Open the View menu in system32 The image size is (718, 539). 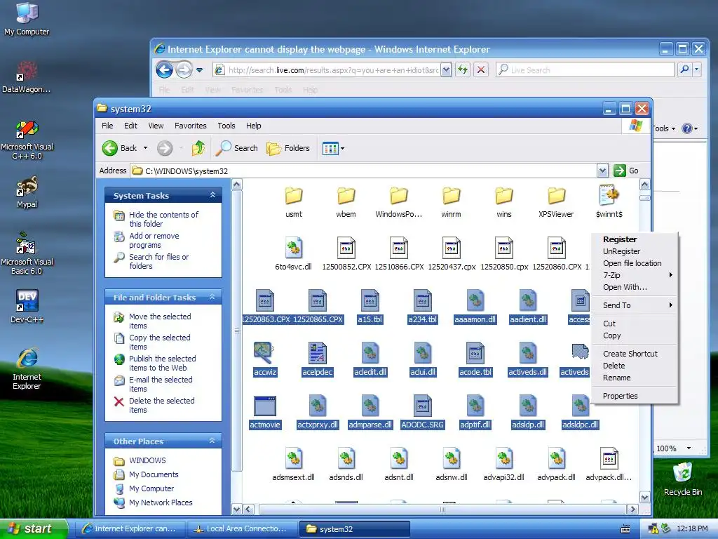(156, 126)
